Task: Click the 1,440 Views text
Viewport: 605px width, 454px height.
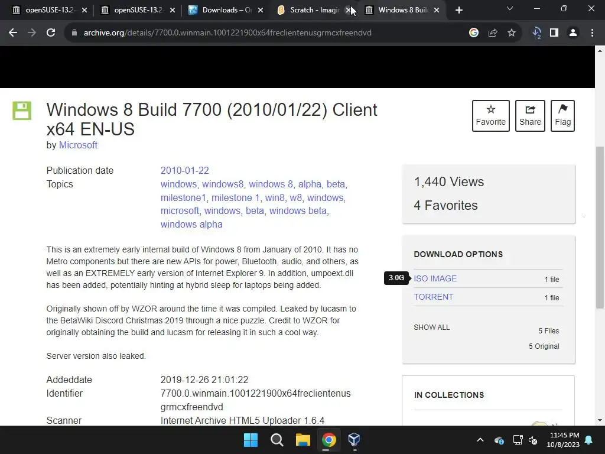Action: pyautogui.click(x=449, y=182)
